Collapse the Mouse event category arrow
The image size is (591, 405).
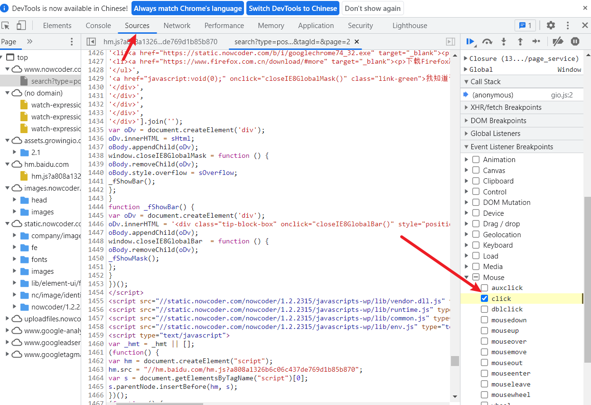pyautogui.click(x=467, y=277)
